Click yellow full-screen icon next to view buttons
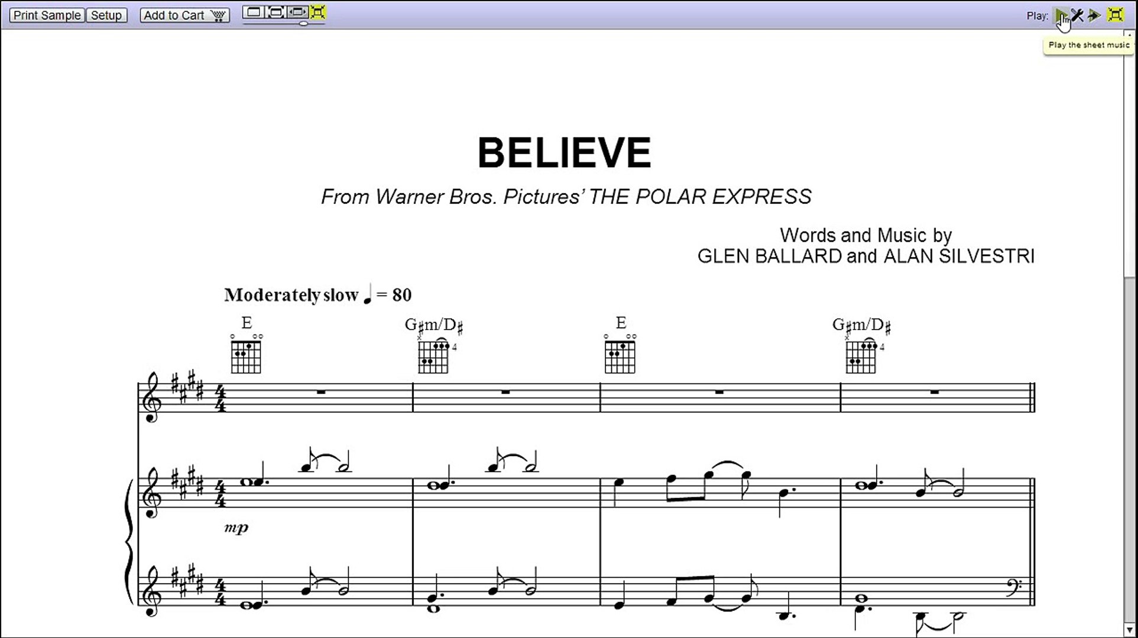The height and width of the screenshot is (638, 1138). point(318,12)
